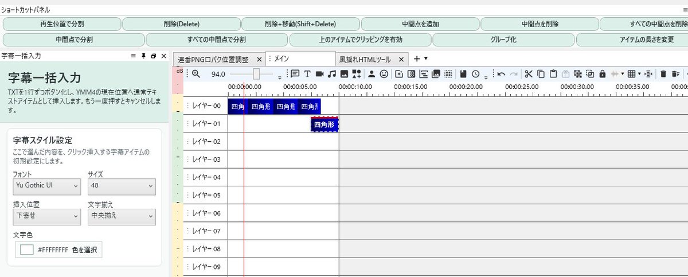Click the すべての中間点で分割 button
Screen dimensions: 688x277
point(217,40)
